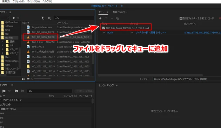Click the VLC cone icon of Tom & Jerry
Image resolution: width=221 pixels, height=128 pixels.
pyautogui.click(x=28, y=42)
